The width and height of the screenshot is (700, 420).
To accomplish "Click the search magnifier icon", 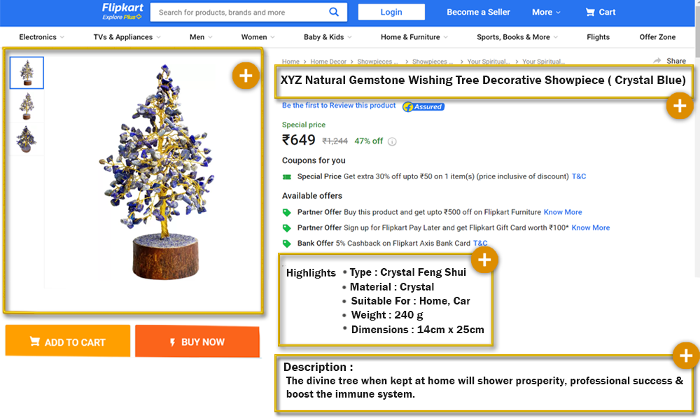I will point(334,12).
